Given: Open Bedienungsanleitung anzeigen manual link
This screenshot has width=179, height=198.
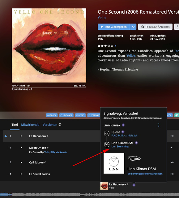Looking at the screenshot, I should 145,174.
